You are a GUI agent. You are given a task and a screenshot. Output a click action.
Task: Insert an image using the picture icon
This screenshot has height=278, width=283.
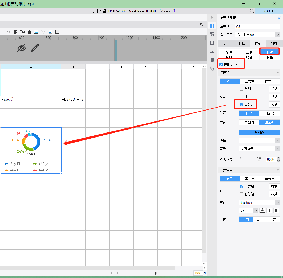[x=36, y=32]
